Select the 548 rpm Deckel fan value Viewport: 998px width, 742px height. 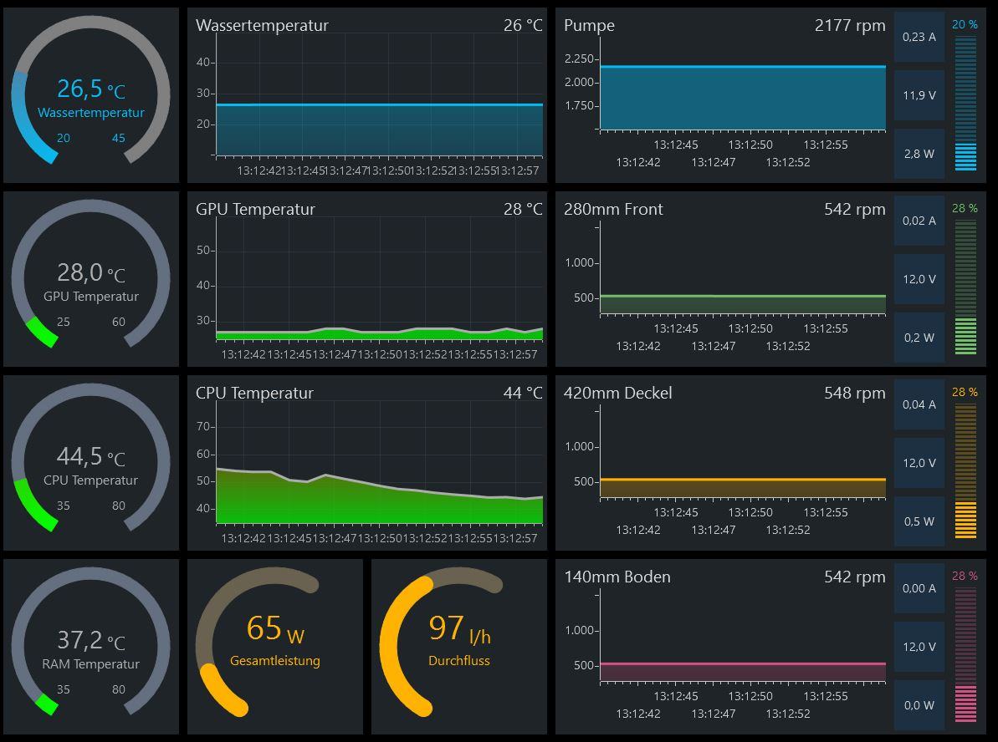tap(854, 393)
